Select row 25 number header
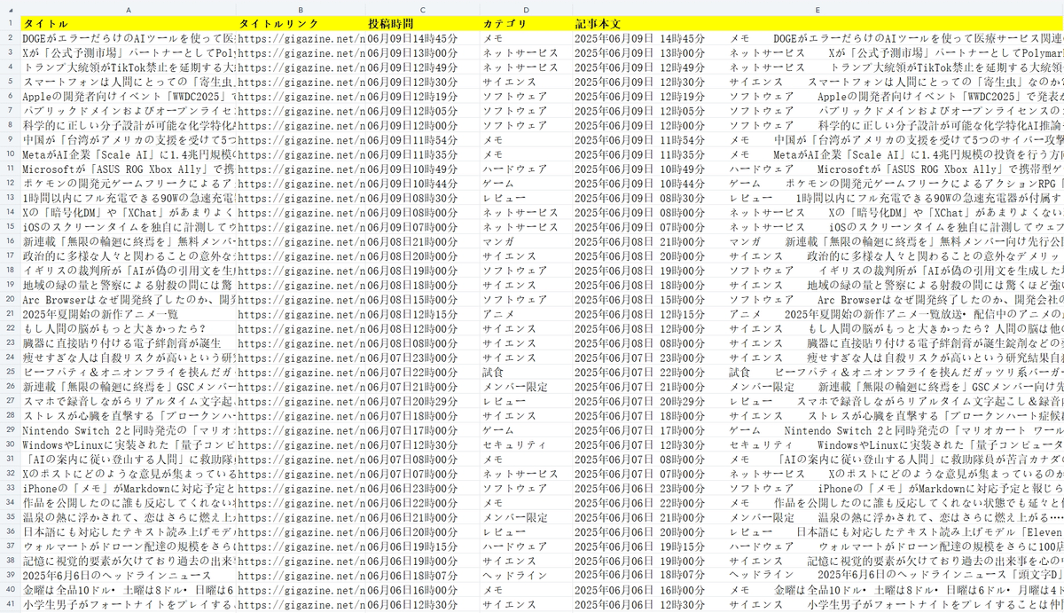The height and width of the screenshot is (613, 1064). pyautogui.click(x=10, y=371)
